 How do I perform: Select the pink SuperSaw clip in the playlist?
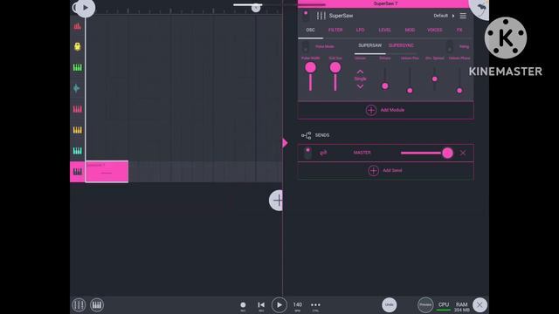pyautogui.click(x=107, y=172)
